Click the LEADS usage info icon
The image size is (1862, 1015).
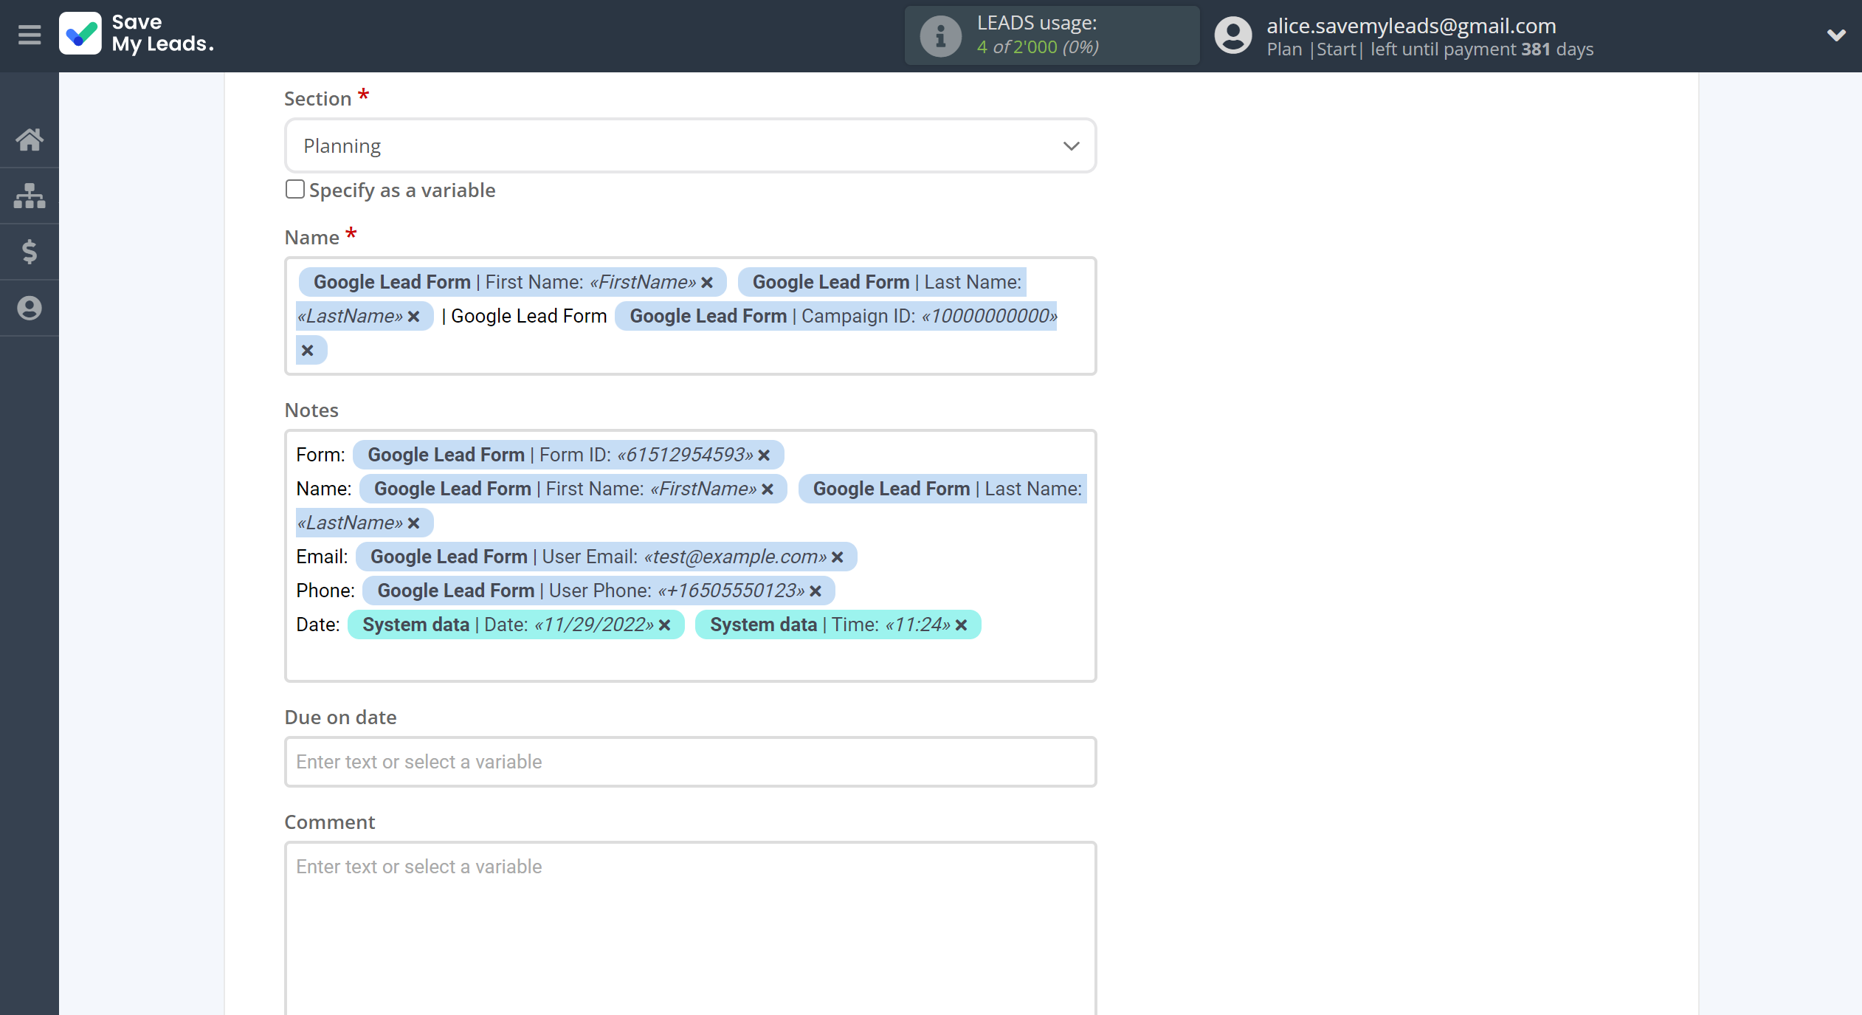point(940,35)
